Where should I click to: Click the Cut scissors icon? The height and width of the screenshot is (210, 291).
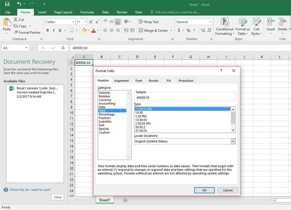click(x=16, y=20)
